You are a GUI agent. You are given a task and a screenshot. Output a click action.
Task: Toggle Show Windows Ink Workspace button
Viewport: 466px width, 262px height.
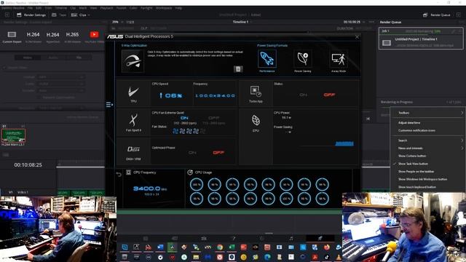[x=422, y=179]
